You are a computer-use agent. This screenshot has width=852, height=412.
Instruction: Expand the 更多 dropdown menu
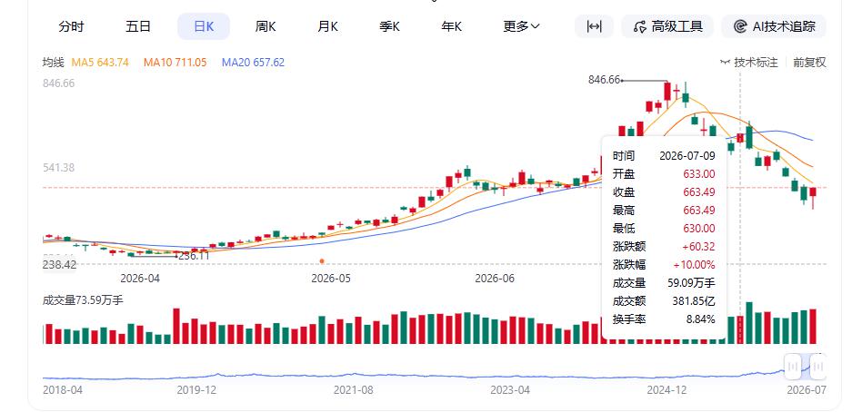(521, 26)
